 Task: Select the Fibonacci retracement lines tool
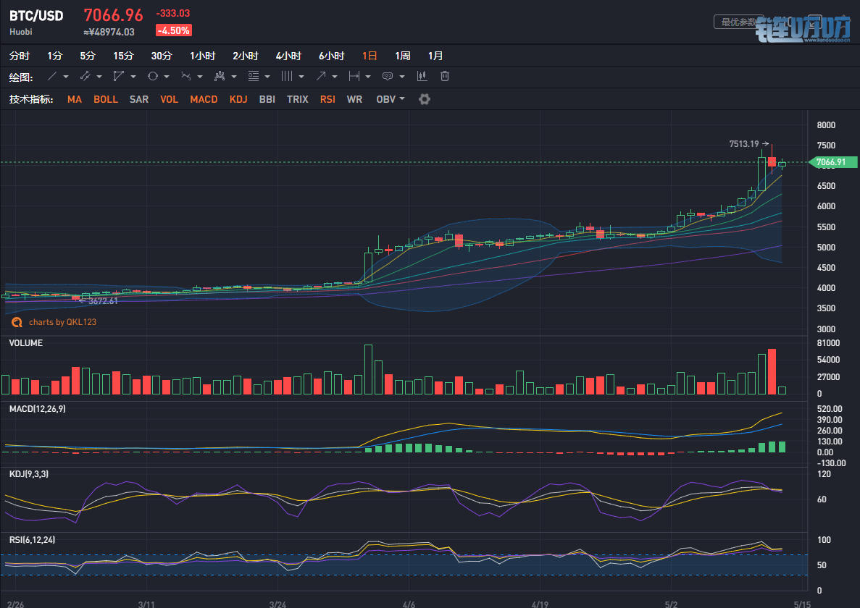[254, 76]
